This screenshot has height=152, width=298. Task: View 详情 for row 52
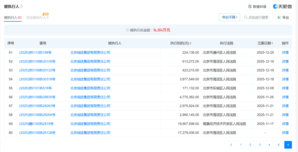coord(285,61)
